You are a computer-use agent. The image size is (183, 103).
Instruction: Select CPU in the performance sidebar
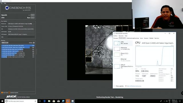coord(123,43)
